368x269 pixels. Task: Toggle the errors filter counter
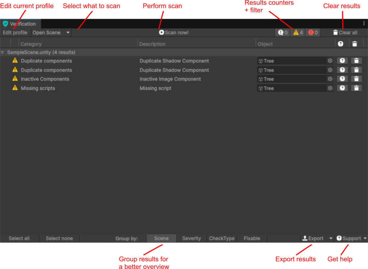pos(313,33)
